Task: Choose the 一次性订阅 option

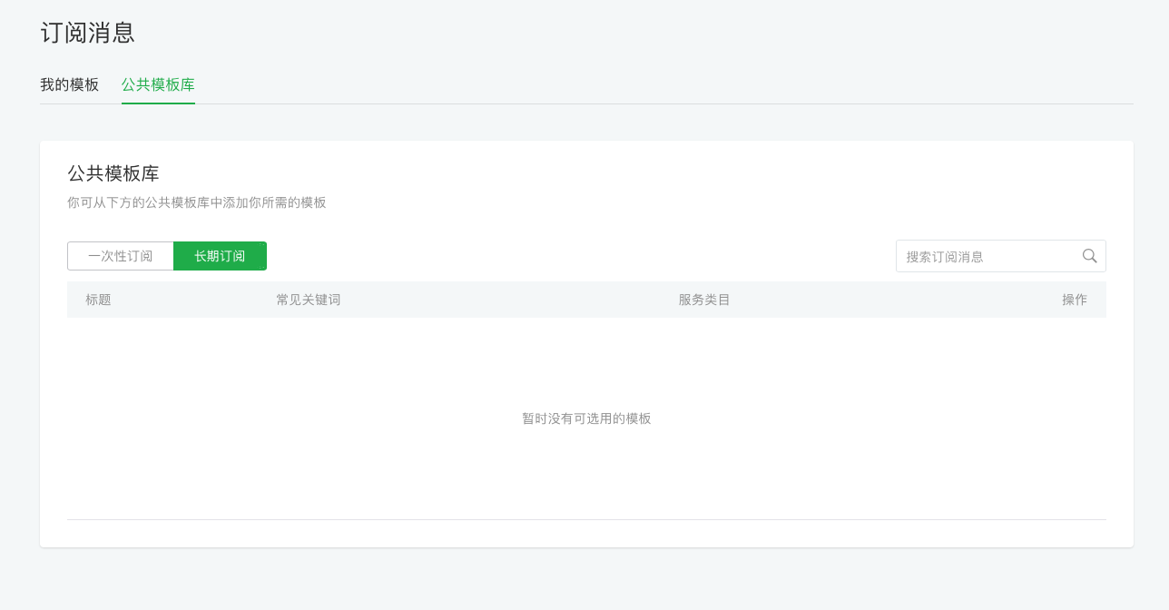Action: coord(121,256)
